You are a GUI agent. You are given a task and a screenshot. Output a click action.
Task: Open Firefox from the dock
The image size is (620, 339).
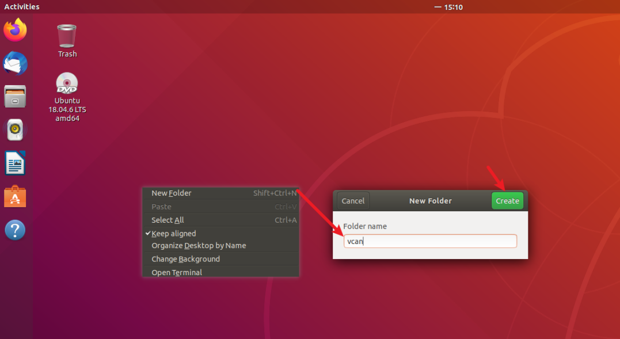(x=15, y=29)
